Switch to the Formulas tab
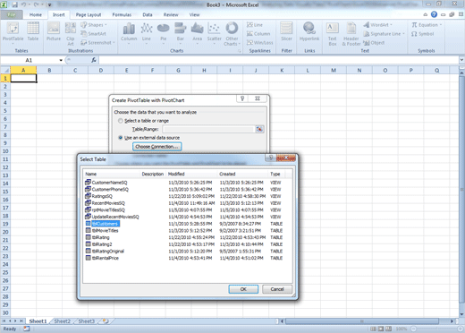The height and width of the screenshot is (333, 465). 122,14
